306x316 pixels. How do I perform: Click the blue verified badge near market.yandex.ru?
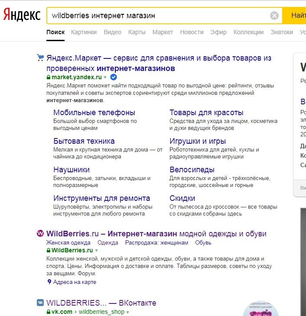pyautogui.click(x=114, y=77)
